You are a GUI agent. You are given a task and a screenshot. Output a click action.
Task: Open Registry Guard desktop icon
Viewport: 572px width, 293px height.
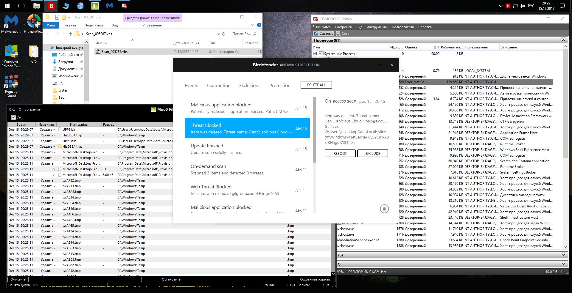(x=11, y=86)
